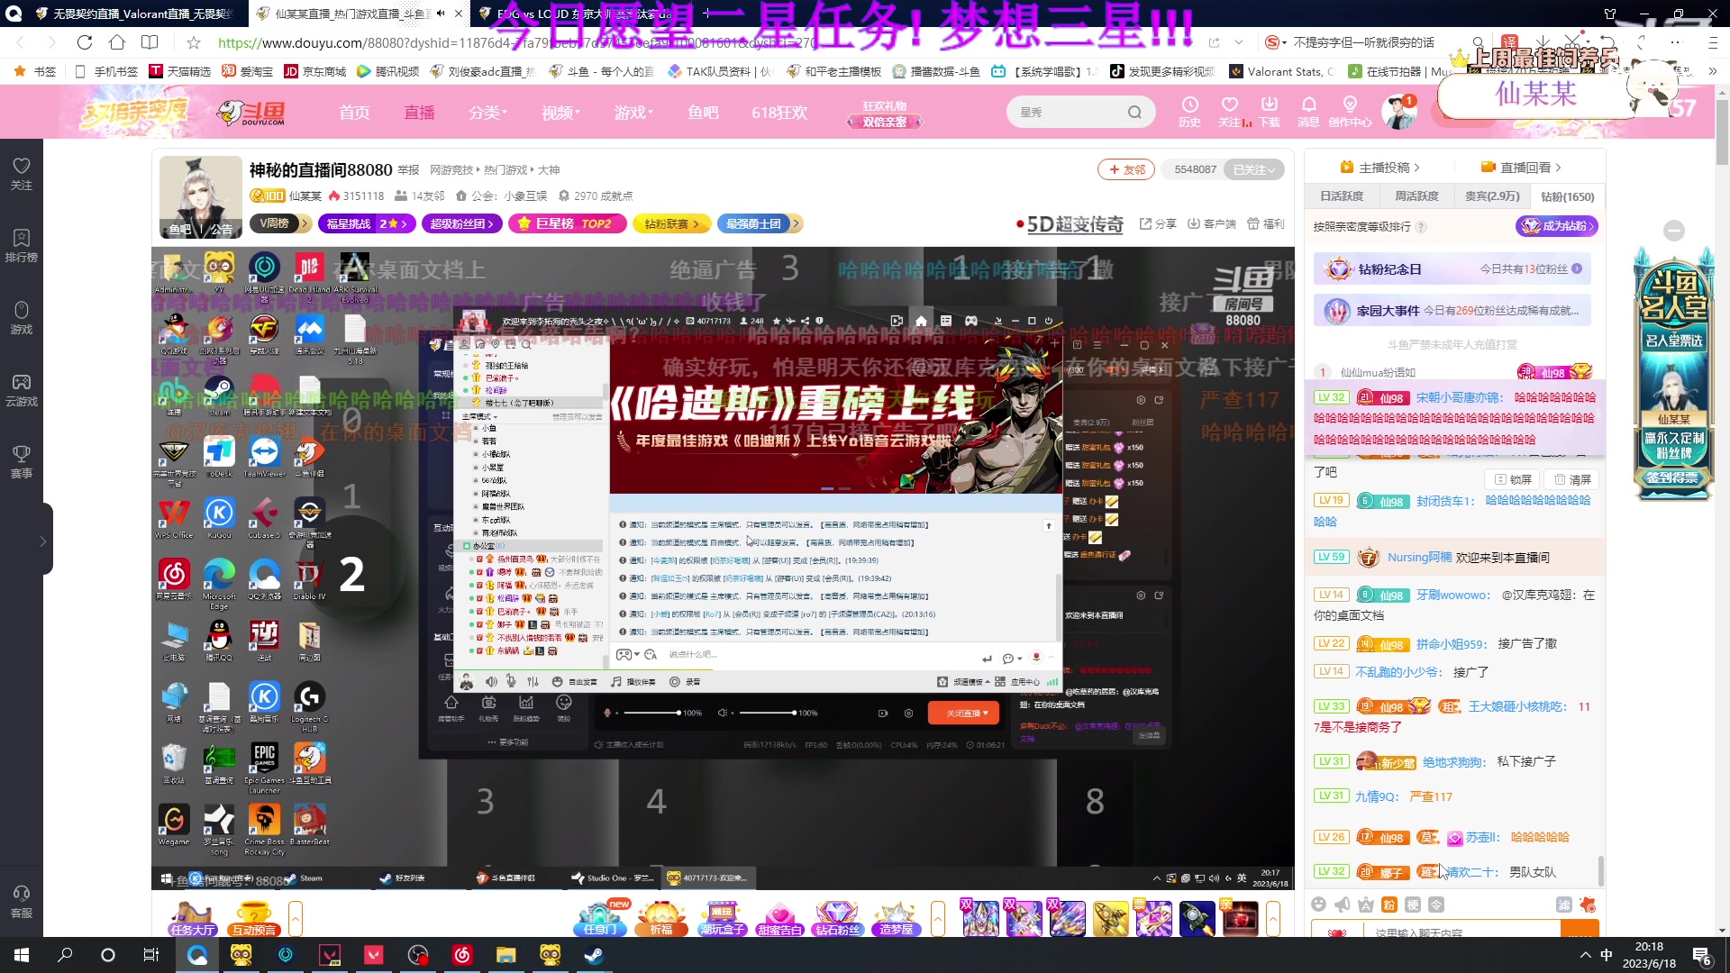Open the 潮玩盒子 box

point(721,919)
